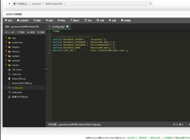190x140 pixels.
Task: Expand the update folder chevron
Action: pyautogui.click(x=6, y=56)
